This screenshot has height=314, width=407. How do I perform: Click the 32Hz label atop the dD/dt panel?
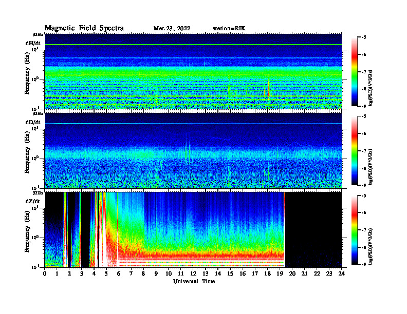pos(38,113)
